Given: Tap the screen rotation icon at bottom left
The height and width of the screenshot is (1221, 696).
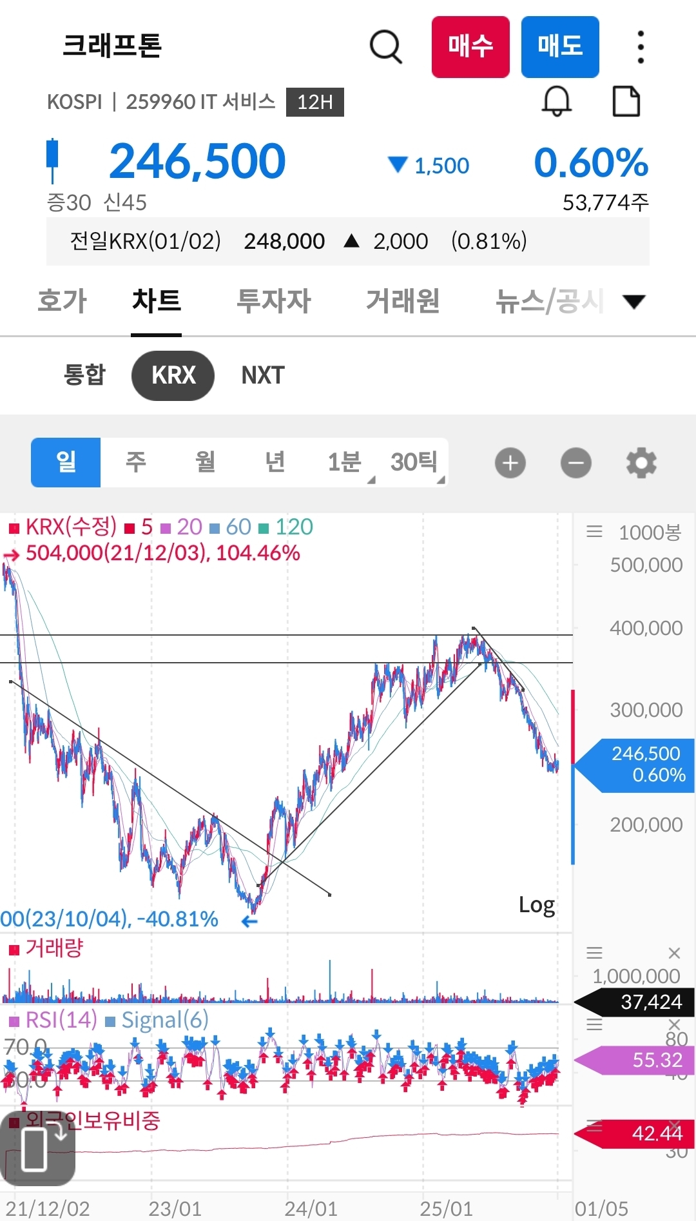Looking at the screenshot, I should coord(35,1149).
